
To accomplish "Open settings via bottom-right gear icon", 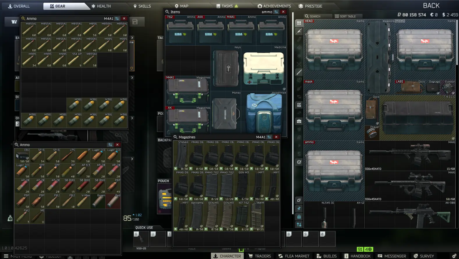I will pos(454,256).
